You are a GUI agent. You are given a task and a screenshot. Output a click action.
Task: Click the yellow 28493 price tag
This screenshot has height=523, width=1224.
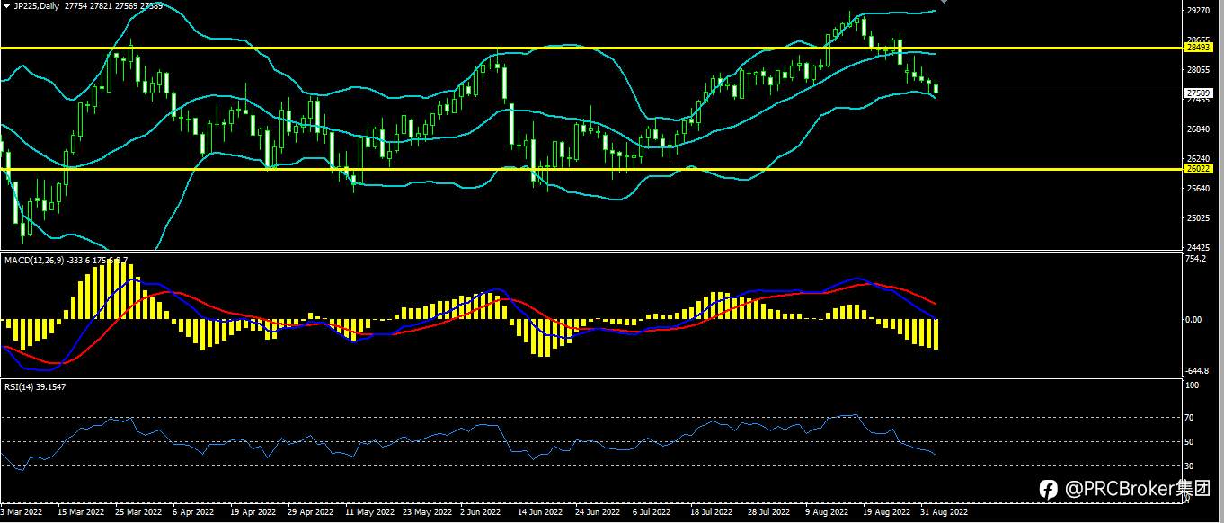(x=1198, y=47)
